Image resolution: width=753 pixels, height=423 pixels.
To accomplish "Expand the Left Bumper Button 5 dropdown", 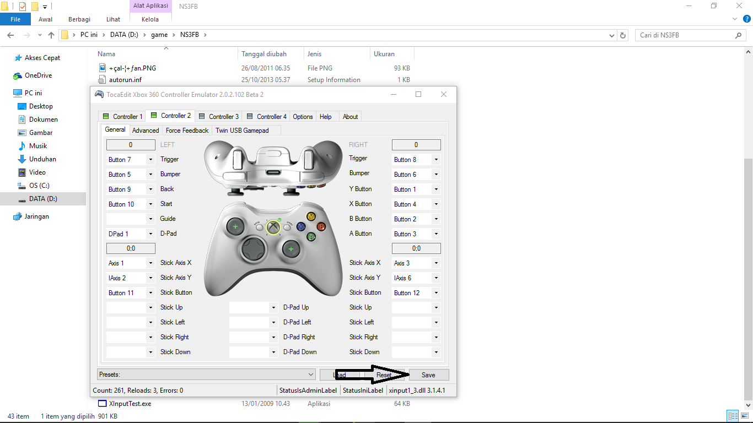I will point(150,175).
